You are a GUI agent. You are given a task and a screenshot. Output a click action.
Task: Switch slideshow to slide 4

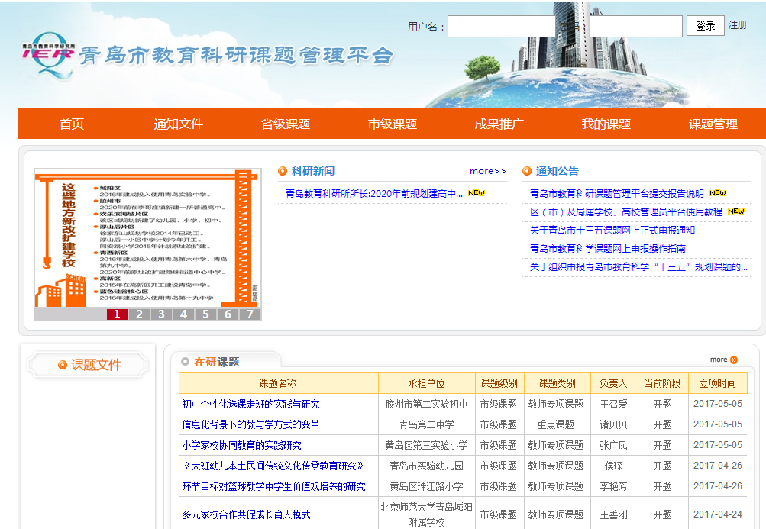[x=184, y=314]
